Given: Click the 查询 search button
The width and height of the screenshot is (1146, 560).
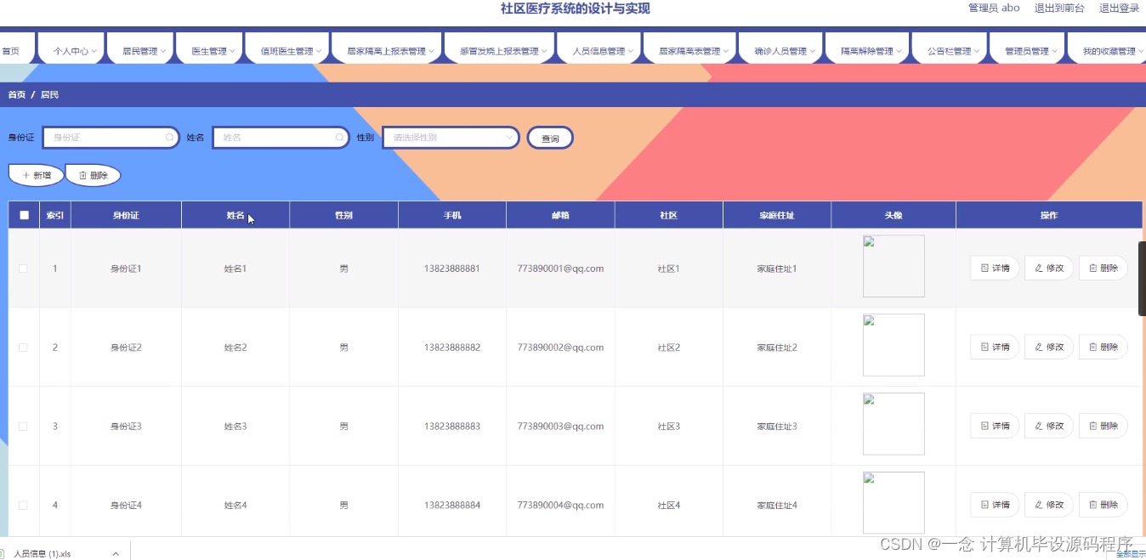Looking at the screenshot, I should tap(549, 137).
